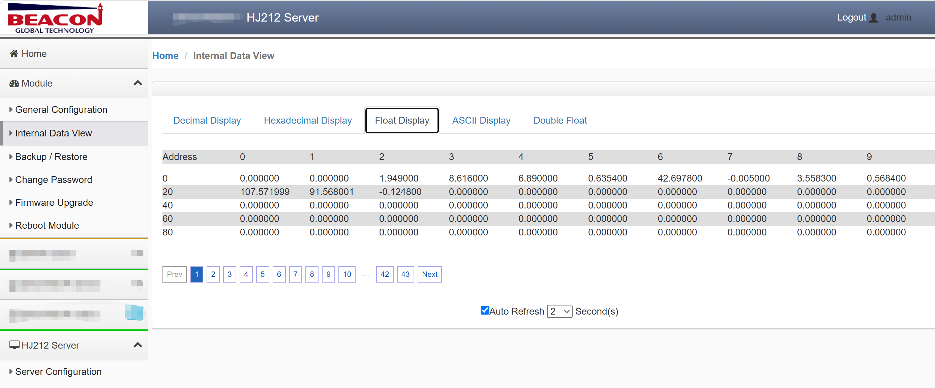Click the Module dashboard icon
This screenshot has width=935, height=388.
click(x=14, y=84)
